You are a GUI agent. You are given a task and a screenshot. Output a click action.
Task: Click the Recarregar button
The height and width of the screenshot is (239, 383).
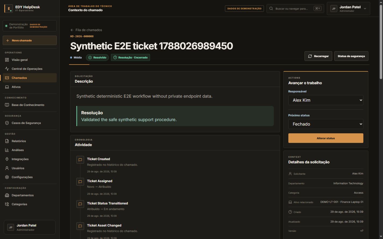coord(318,56)
